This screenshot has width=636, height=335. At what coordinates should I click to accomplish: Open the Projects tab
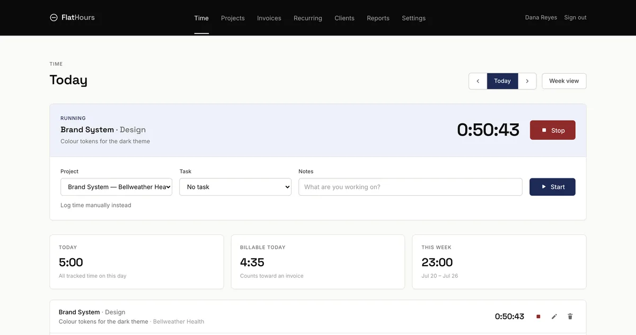point(233,18)
